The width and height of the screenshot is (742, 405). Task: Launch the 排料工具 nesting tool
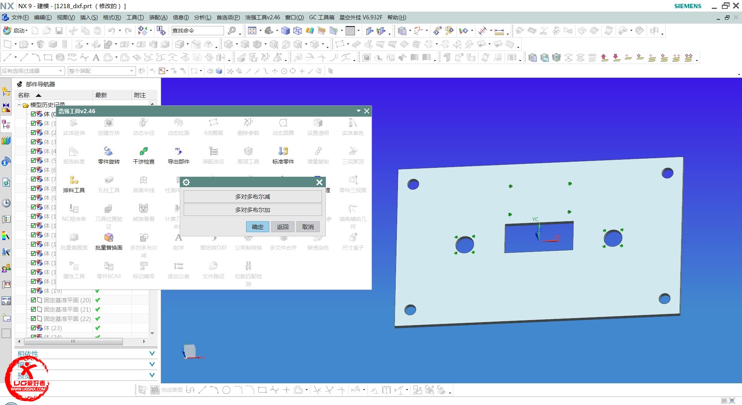point(74,180)
